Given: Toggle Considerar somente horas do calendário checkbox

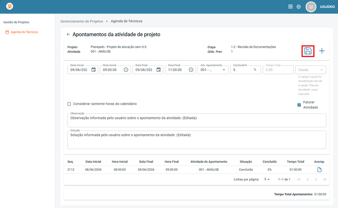Looking at the screenshot, I should point(69,104).
